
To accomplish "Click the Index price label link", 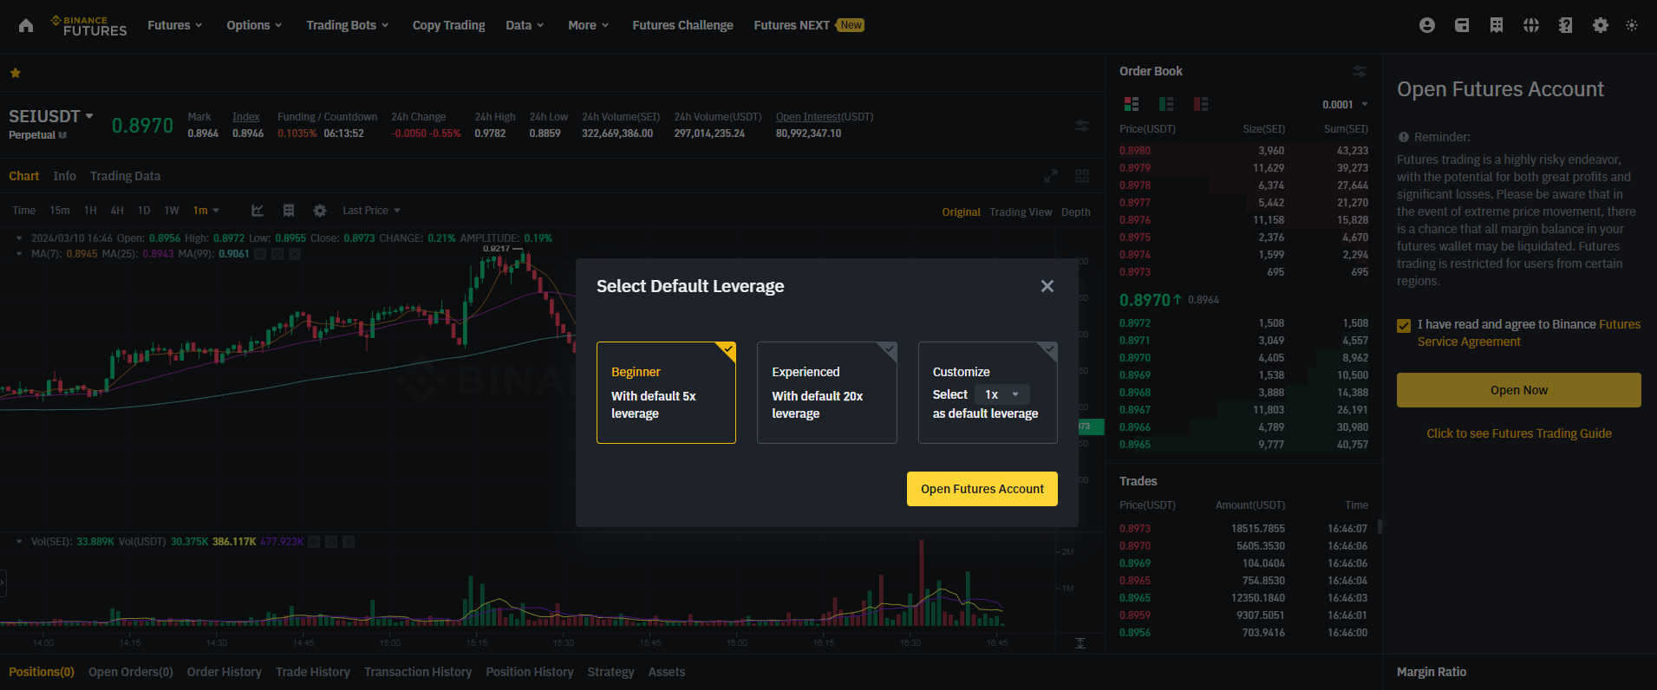I will tap(245, 117).
